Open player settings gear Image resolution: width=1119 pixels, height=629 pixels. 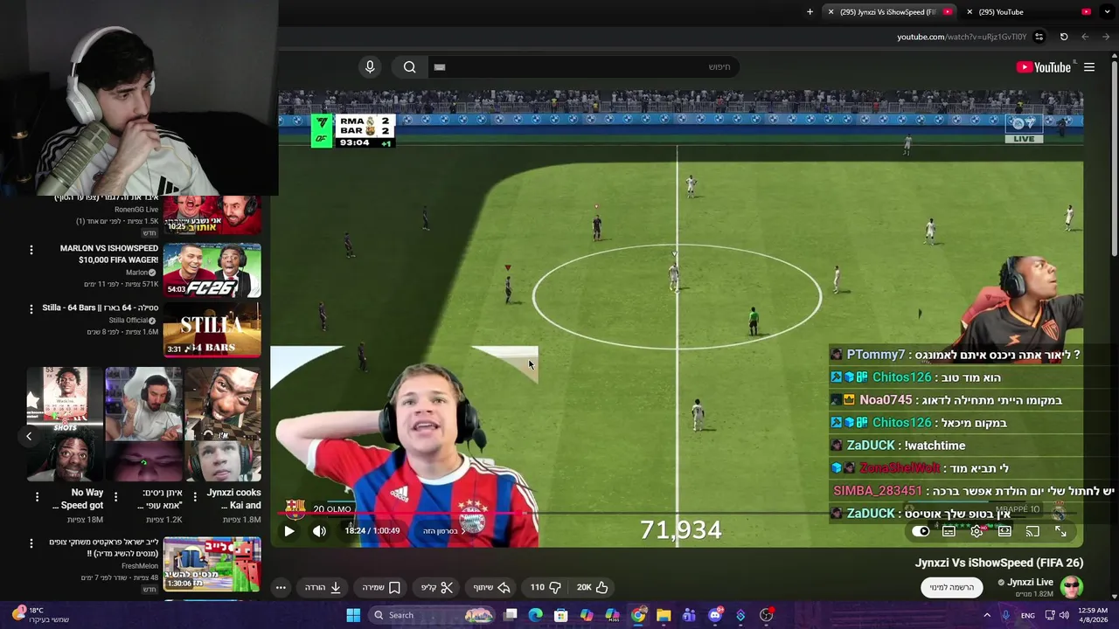(977, 531)
